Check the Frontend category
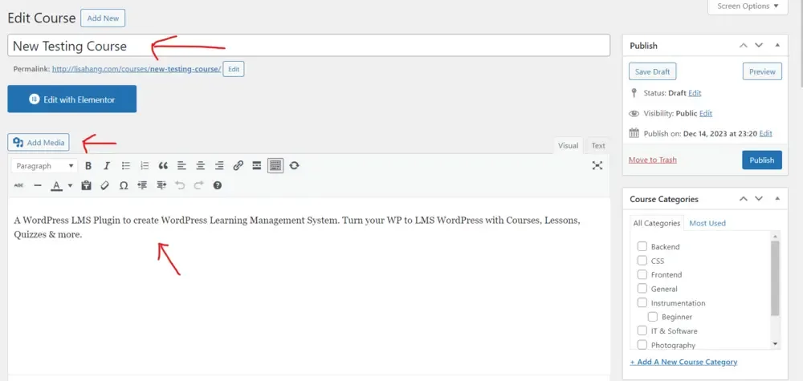 coord(642,274)
